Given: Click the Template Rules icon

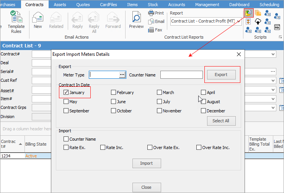Looking at the screenshot, I should click(x=16, y=21).
